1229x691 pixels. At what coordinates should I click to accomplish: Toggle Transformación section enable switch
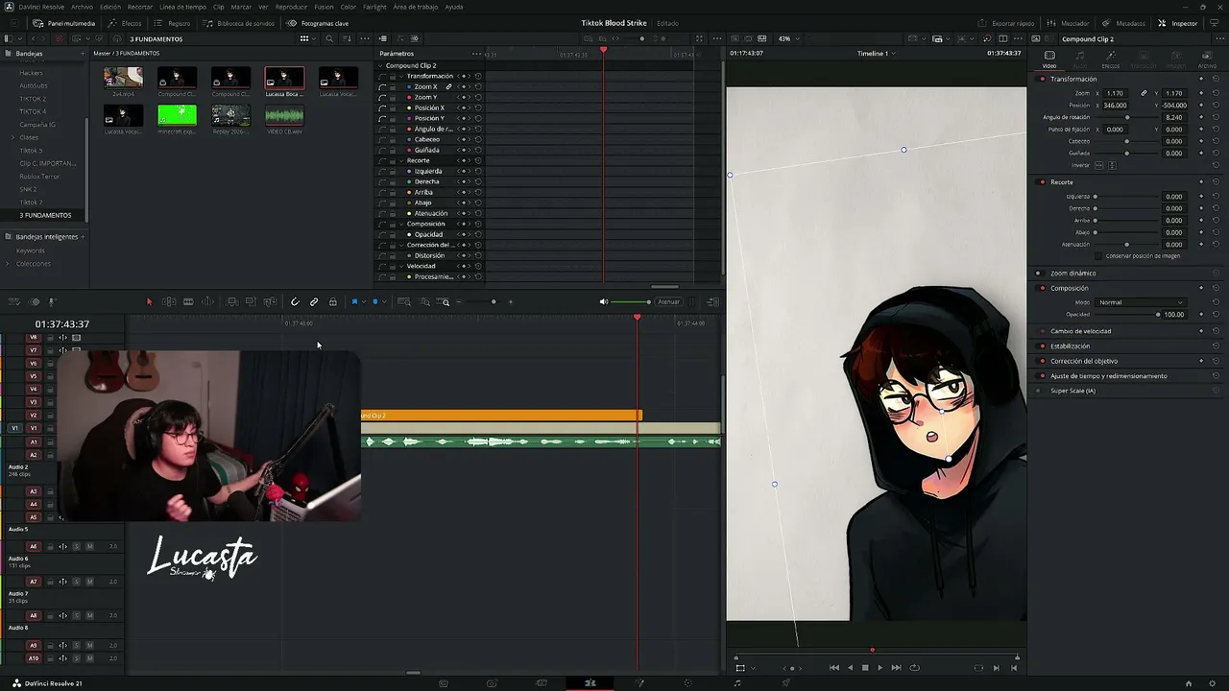tap(1042, 79)
